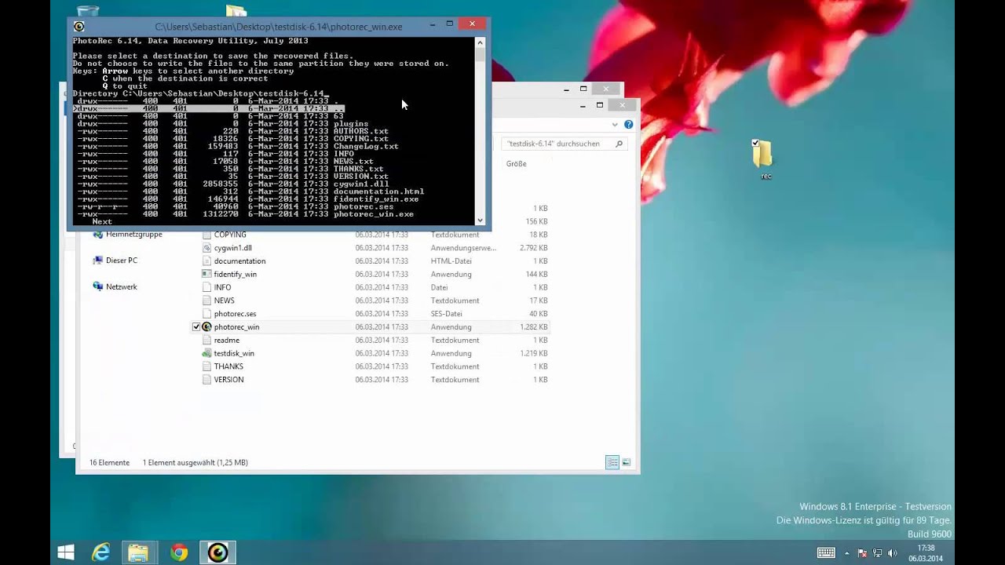
Task: Uncheck the photorec_win item checkbox
Action: click(196, 326)
